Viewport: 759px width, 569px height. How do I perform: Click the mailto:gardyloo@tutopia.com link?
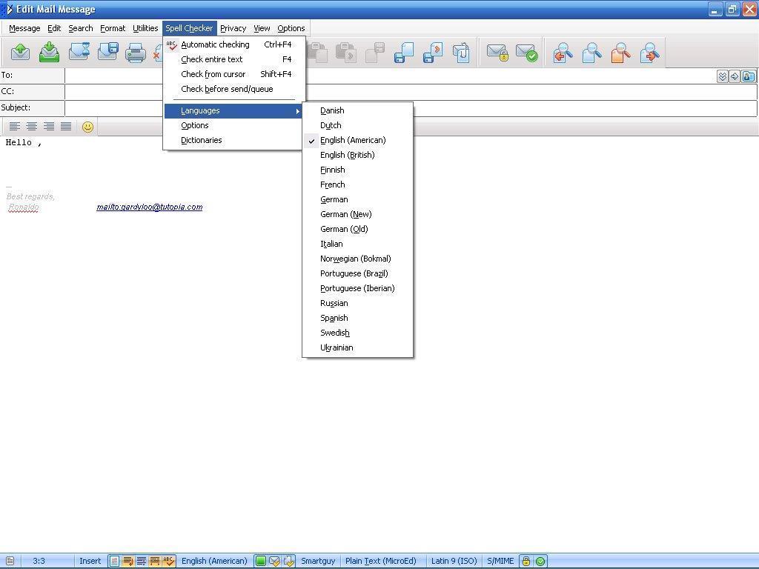point(149,207)
